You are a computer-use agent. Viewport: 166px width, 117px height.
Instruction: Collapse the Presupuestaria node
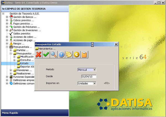point(7,47)
